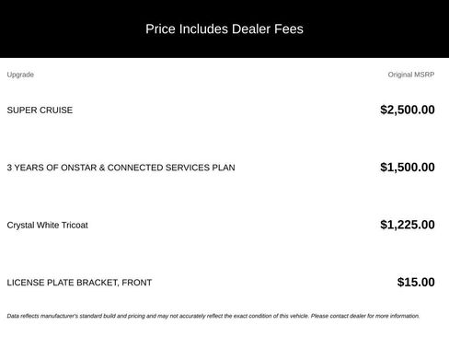Click the word Price in the banner title

160,29
